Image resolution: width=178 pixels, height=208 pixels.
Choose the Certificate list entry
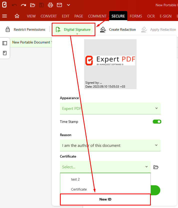click(105, 189)
